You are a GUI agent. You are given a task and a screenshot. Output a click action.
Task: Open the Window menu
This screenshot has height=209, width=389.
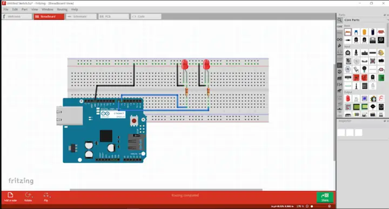tap(48, 9)
